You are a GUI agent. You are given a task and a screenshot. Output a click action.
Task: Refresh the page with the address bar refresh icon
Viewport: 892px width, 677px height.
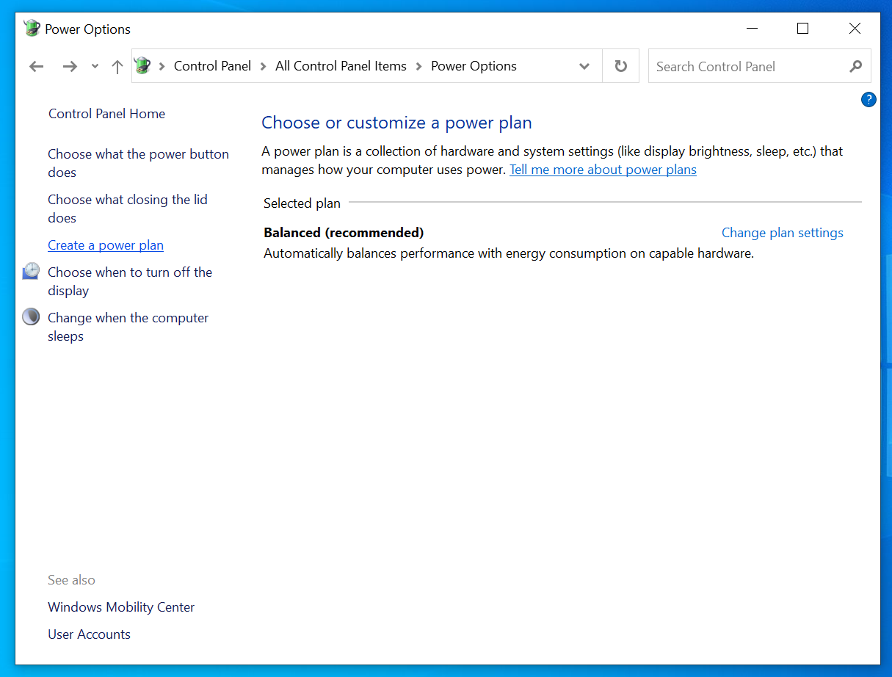pyautogui.click(x=620, y=66)
